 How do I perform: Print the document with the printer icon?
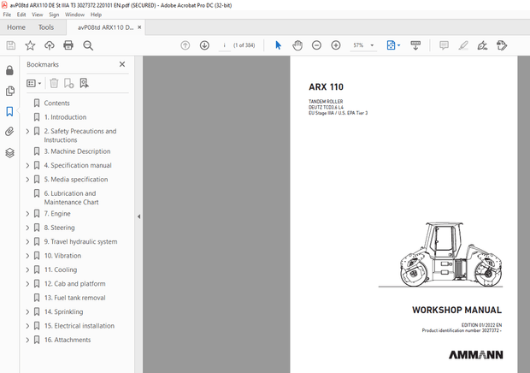point(68,45)
